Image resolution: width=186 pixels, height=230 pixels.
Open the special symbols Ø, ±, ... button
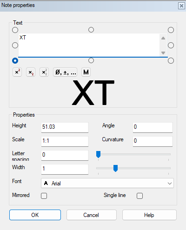65,72
